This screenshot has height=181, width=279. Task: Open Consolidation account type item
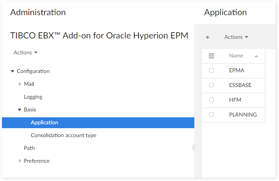(64, 135)
